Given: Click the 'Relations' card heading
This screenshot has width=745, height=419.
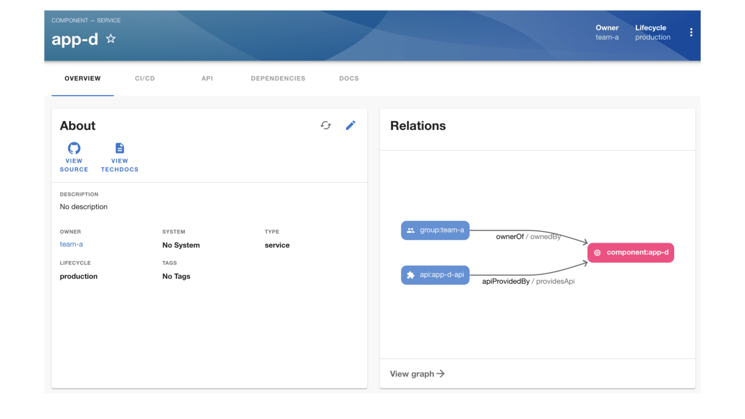Looking at the screenshot, I should pos(418,126).
